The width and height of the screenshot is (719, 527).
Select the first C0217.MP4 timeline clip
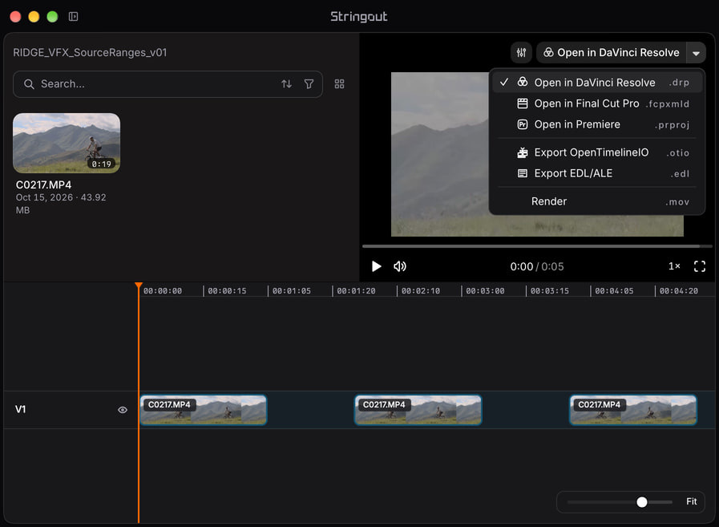click(203, 410)
